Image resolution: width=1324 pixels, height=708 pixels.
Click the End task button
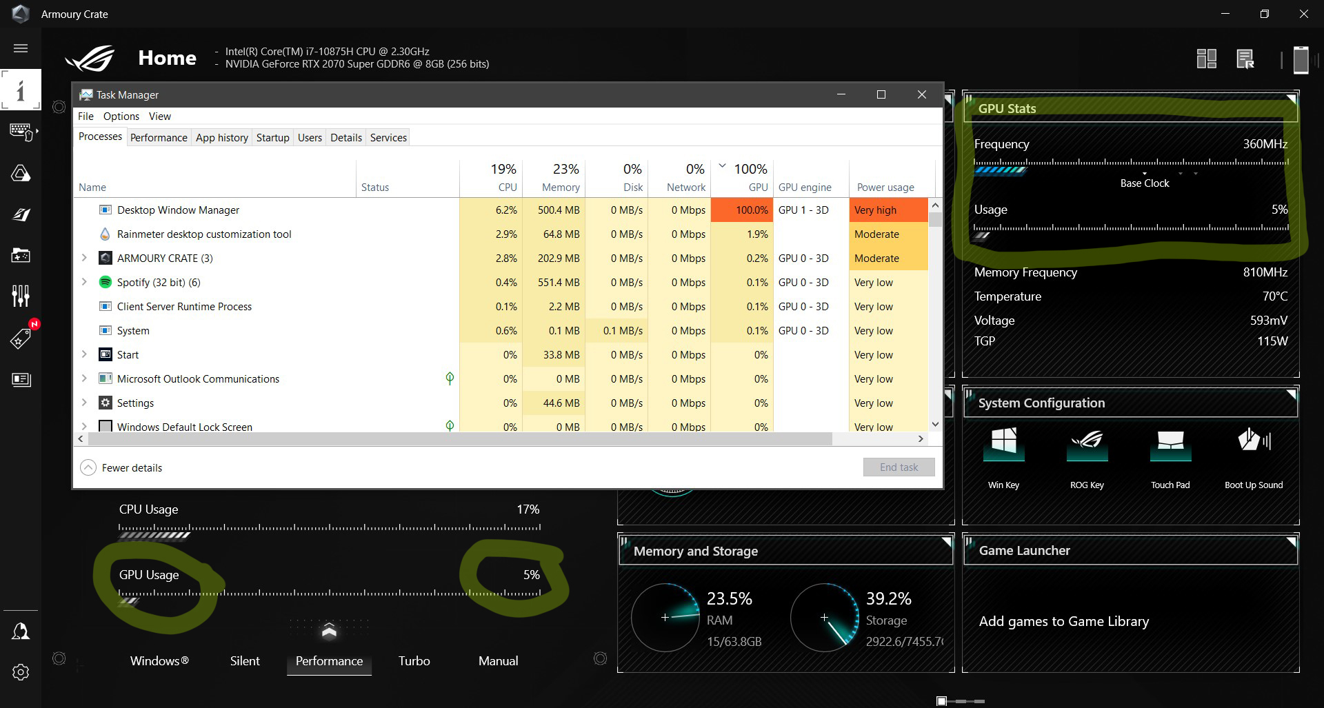click(899, 467)
